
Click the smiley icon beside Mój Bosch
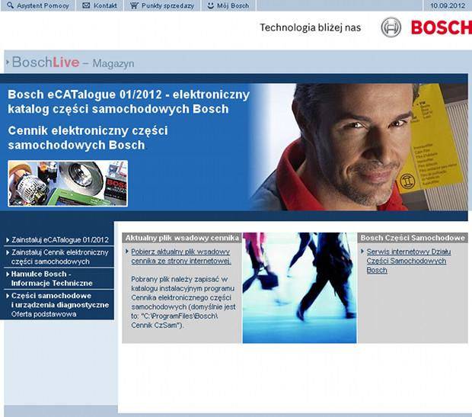(x=211, y=5)
